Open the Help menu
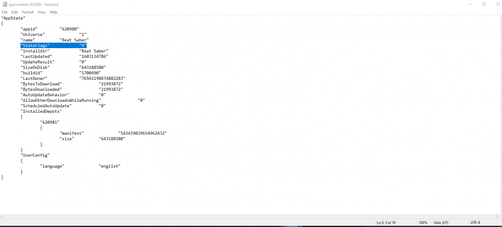The width and height of the screenshot is (502, 227). [x=54, y=12]
